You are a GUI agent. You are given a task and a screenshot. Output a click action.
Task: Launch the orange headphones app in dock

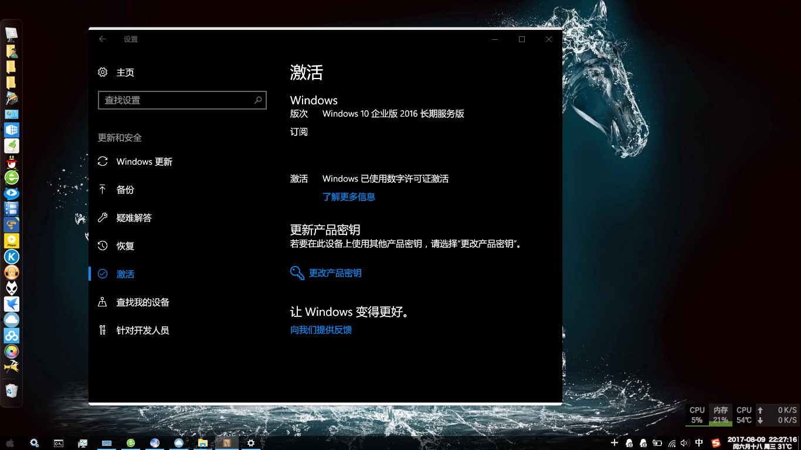[12, 272]
